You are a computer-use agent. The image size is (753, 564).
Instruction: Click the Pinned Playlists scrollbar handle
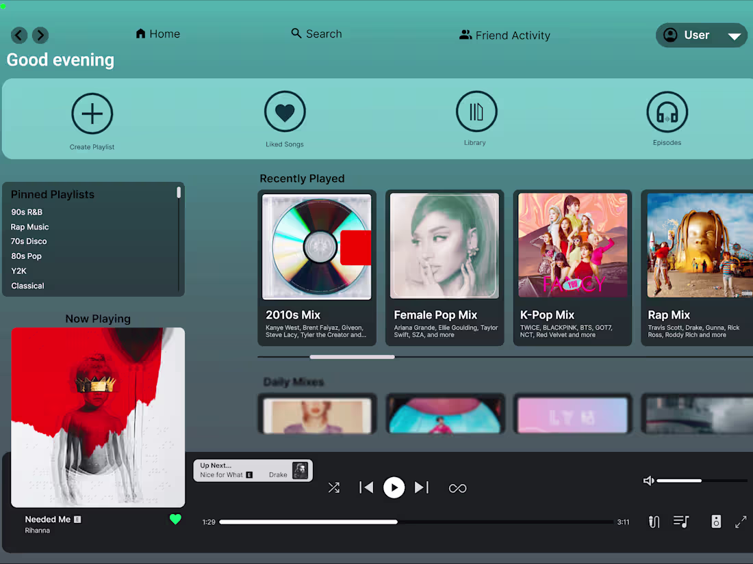point(179,192)
